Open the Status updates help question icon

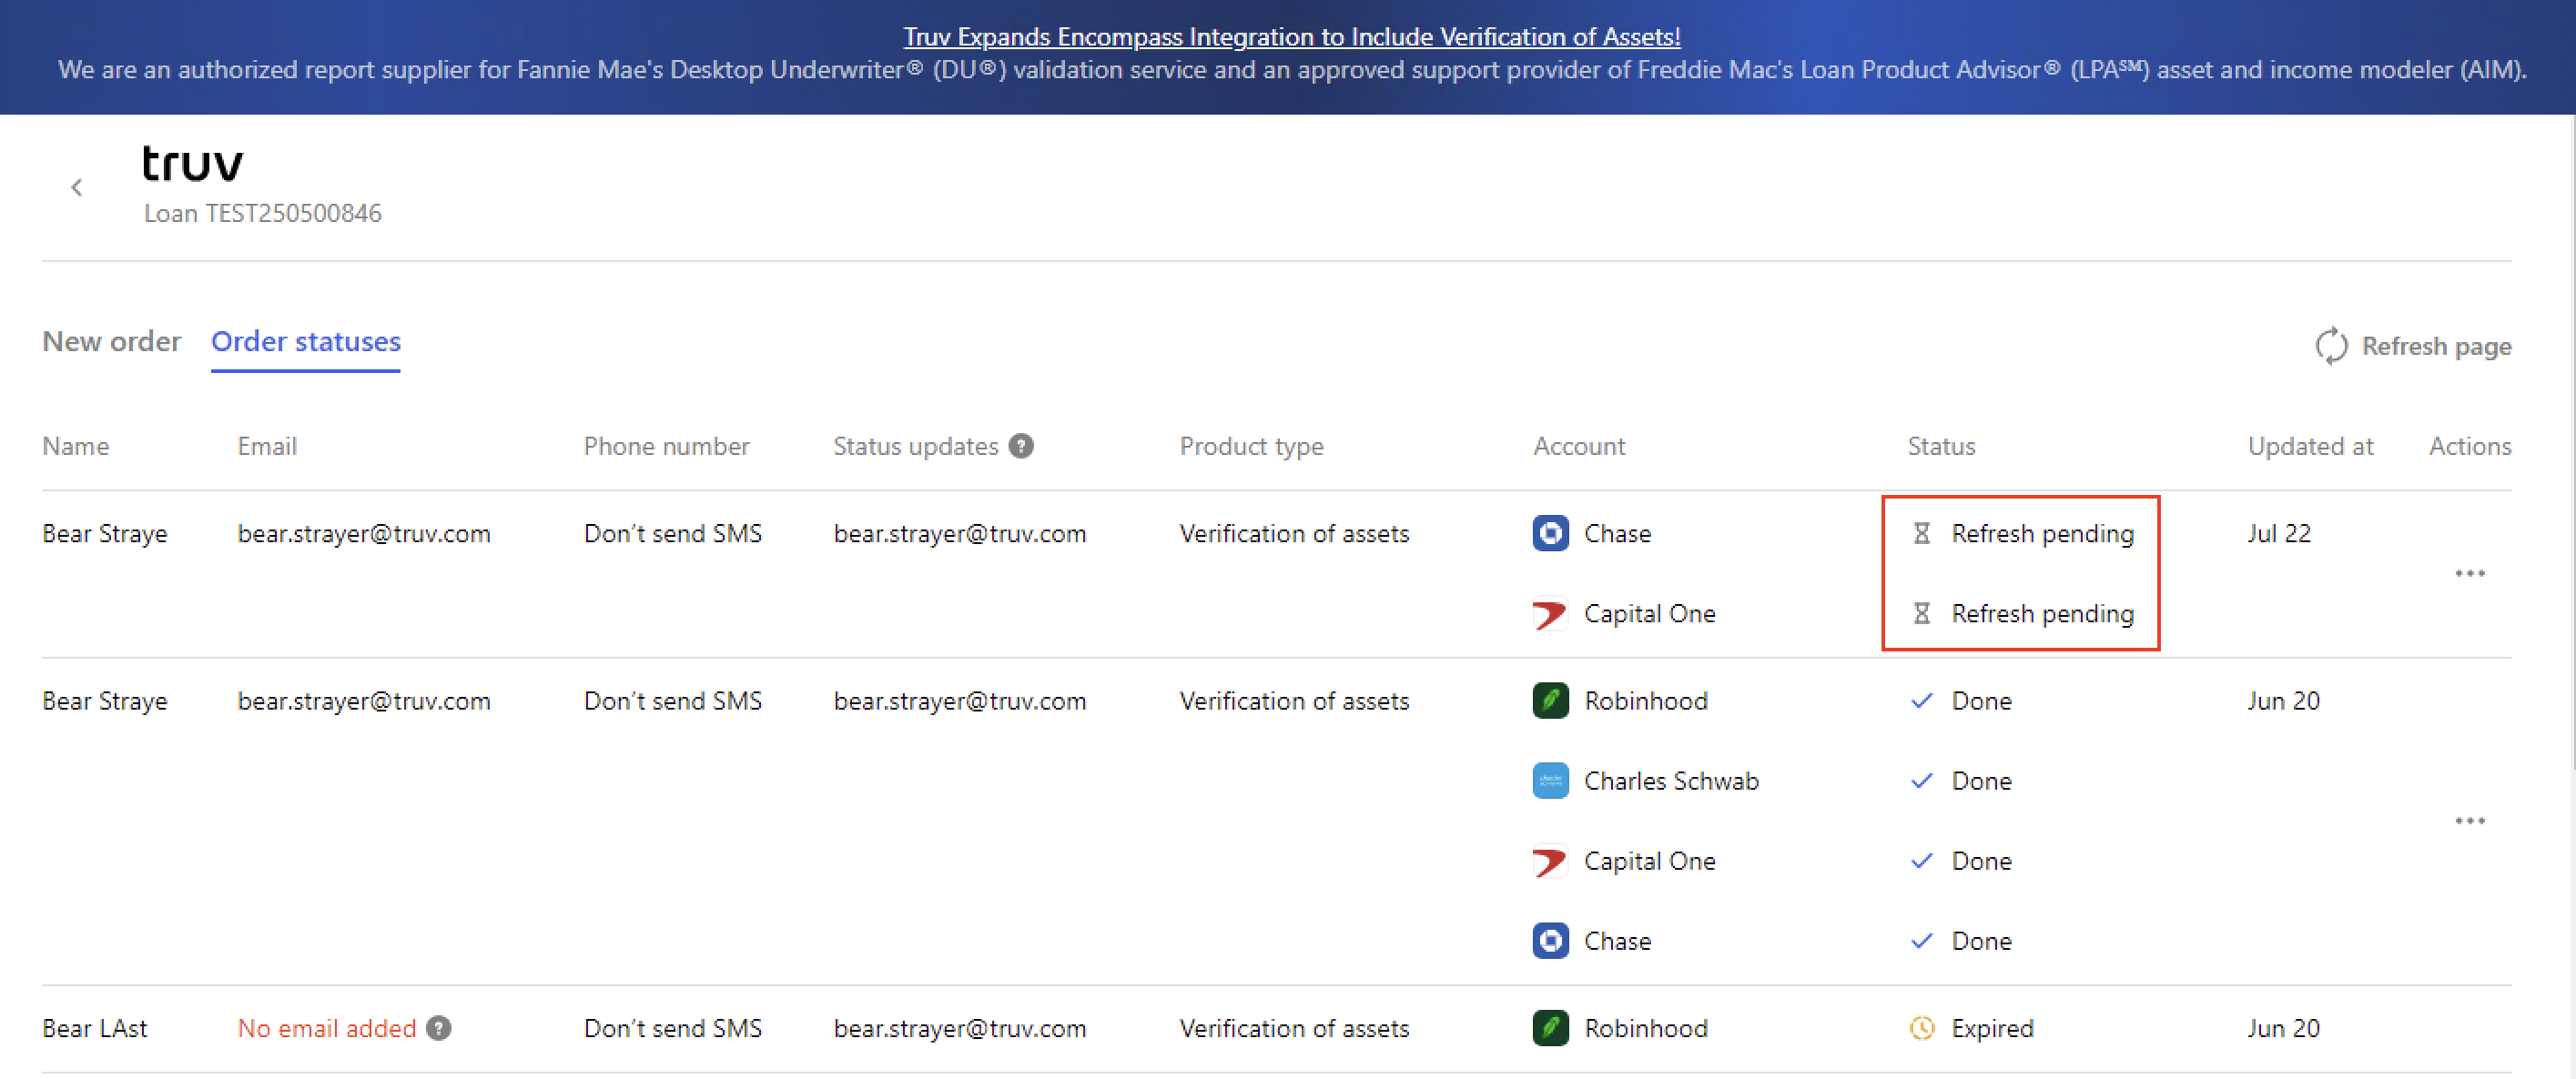(x=1020, y=447)
